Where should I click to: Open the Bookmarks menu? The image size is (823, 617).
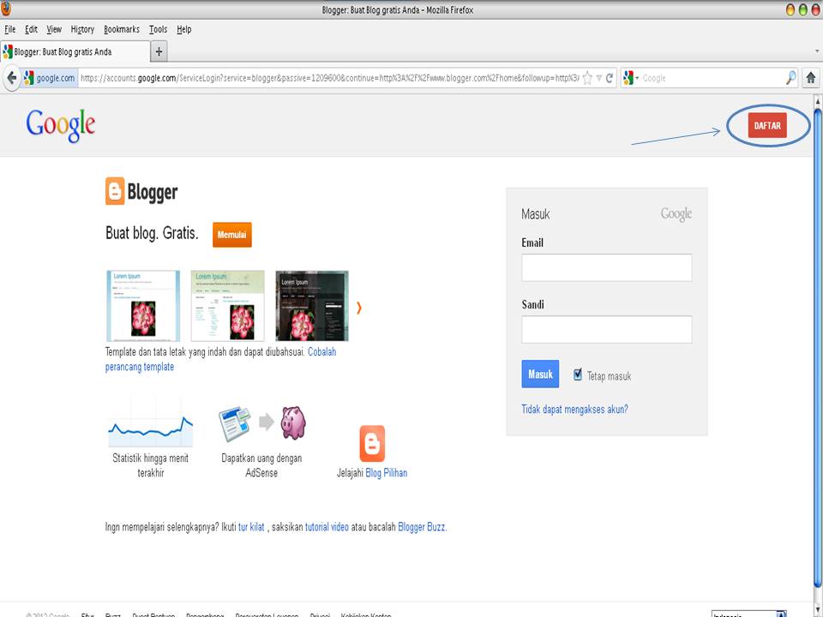pos(122,29)
